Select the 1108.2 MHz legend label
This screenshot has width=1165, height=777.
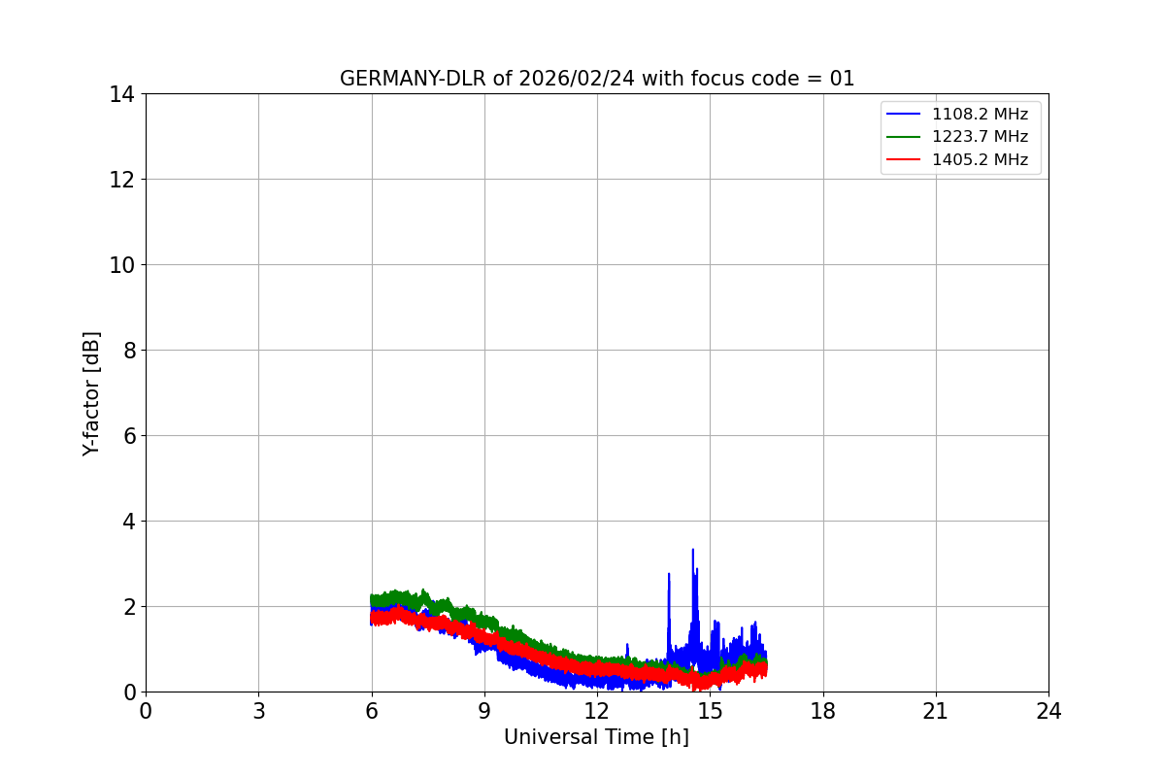(x=980, y=115)
